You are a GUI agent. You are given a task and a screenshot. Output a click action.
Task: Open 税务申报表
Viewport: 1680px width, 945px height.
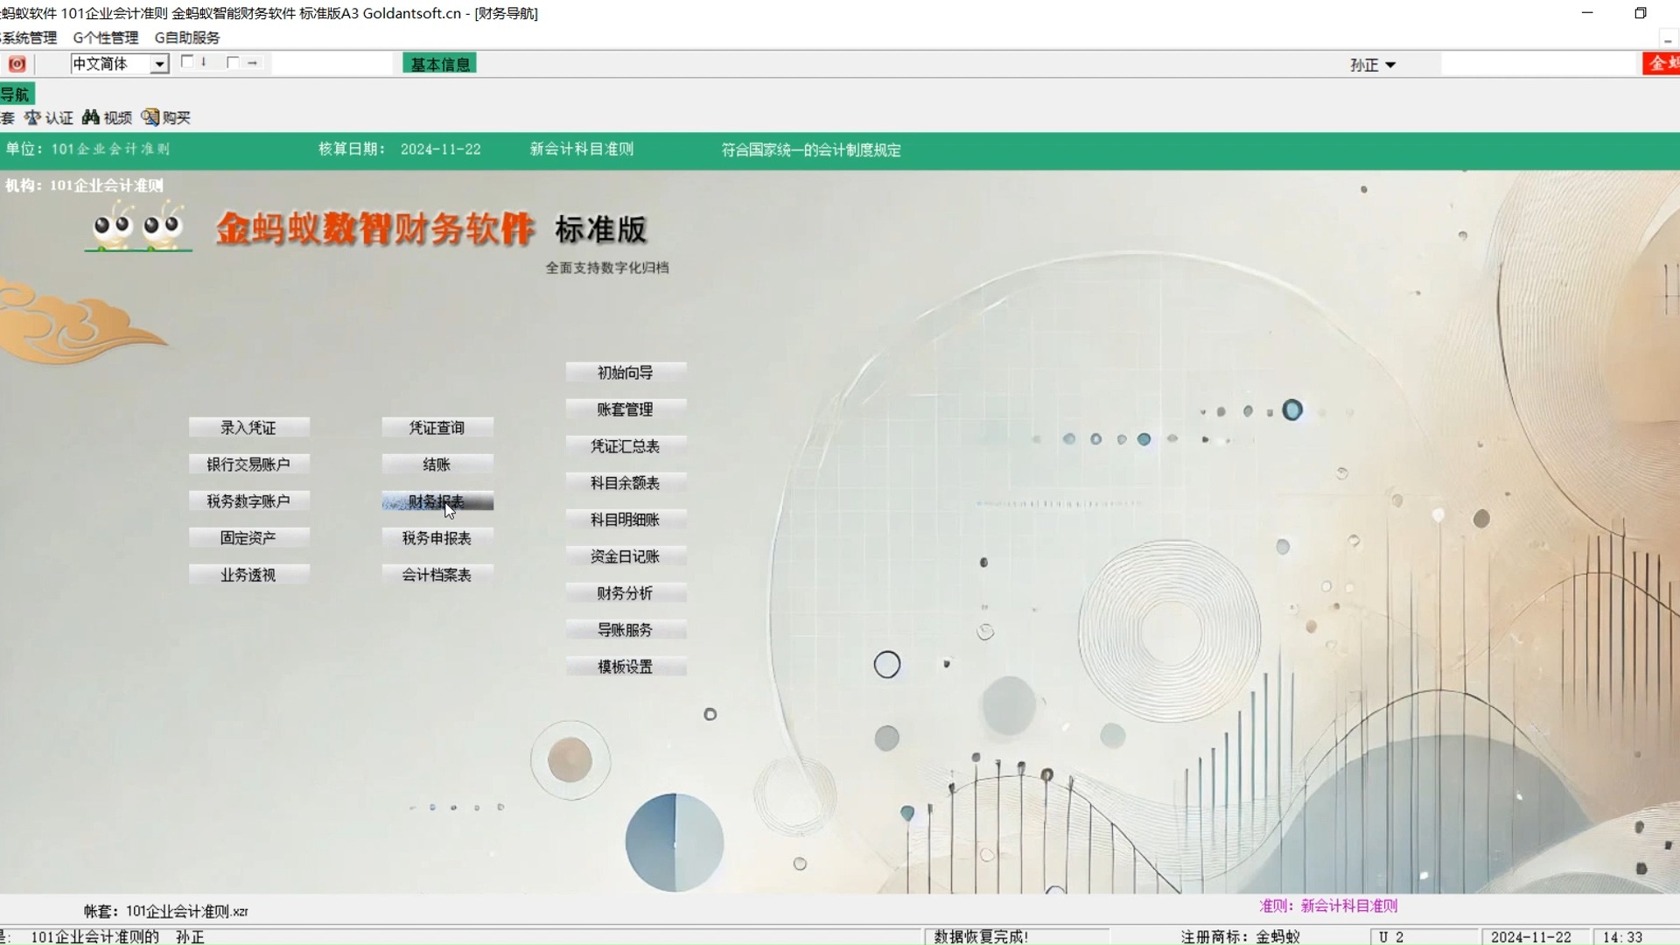[x=437, y=538]
